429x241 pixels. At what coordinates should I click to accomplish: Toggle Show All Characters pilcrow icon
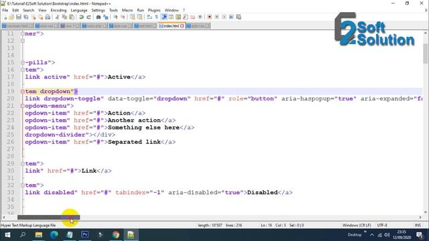point(156,17)
